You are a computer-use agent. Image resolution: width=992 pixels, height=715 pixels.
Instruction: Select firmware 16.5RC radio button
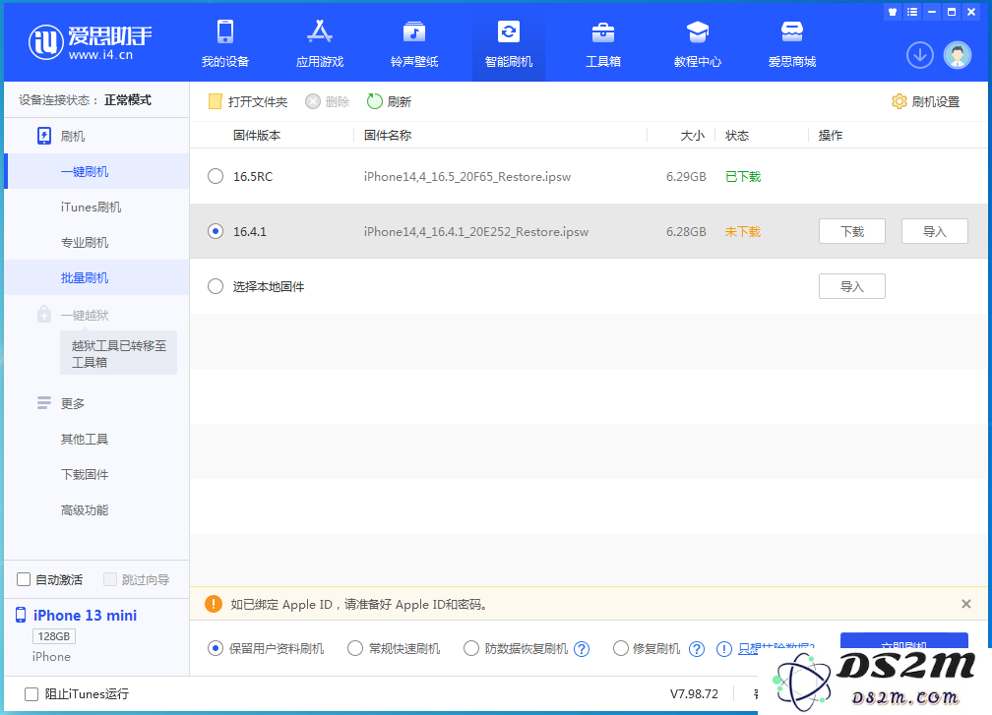(216, 176)
